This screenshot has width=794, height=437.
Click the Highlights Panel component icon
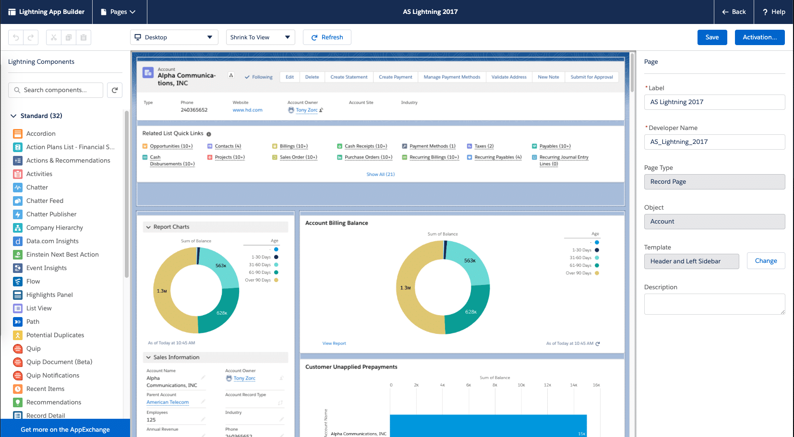tap(18, 295)
